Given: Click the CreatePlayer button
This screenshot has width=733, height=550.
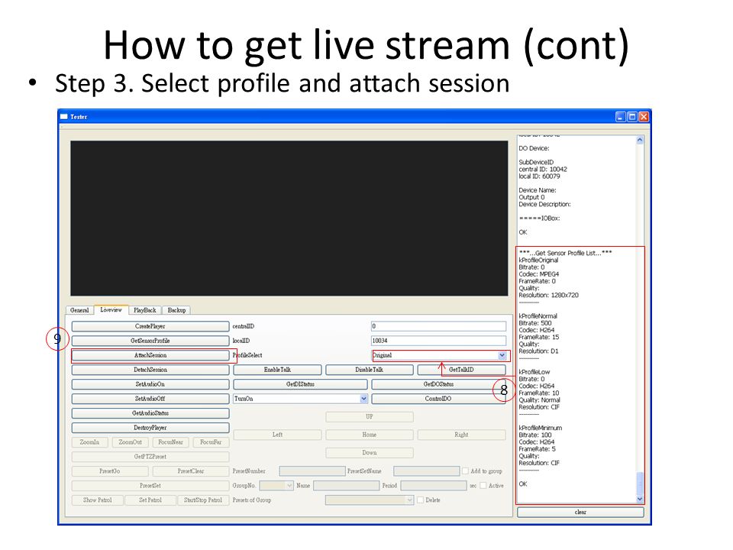Looking at the screenshot, I should point(150,326).
